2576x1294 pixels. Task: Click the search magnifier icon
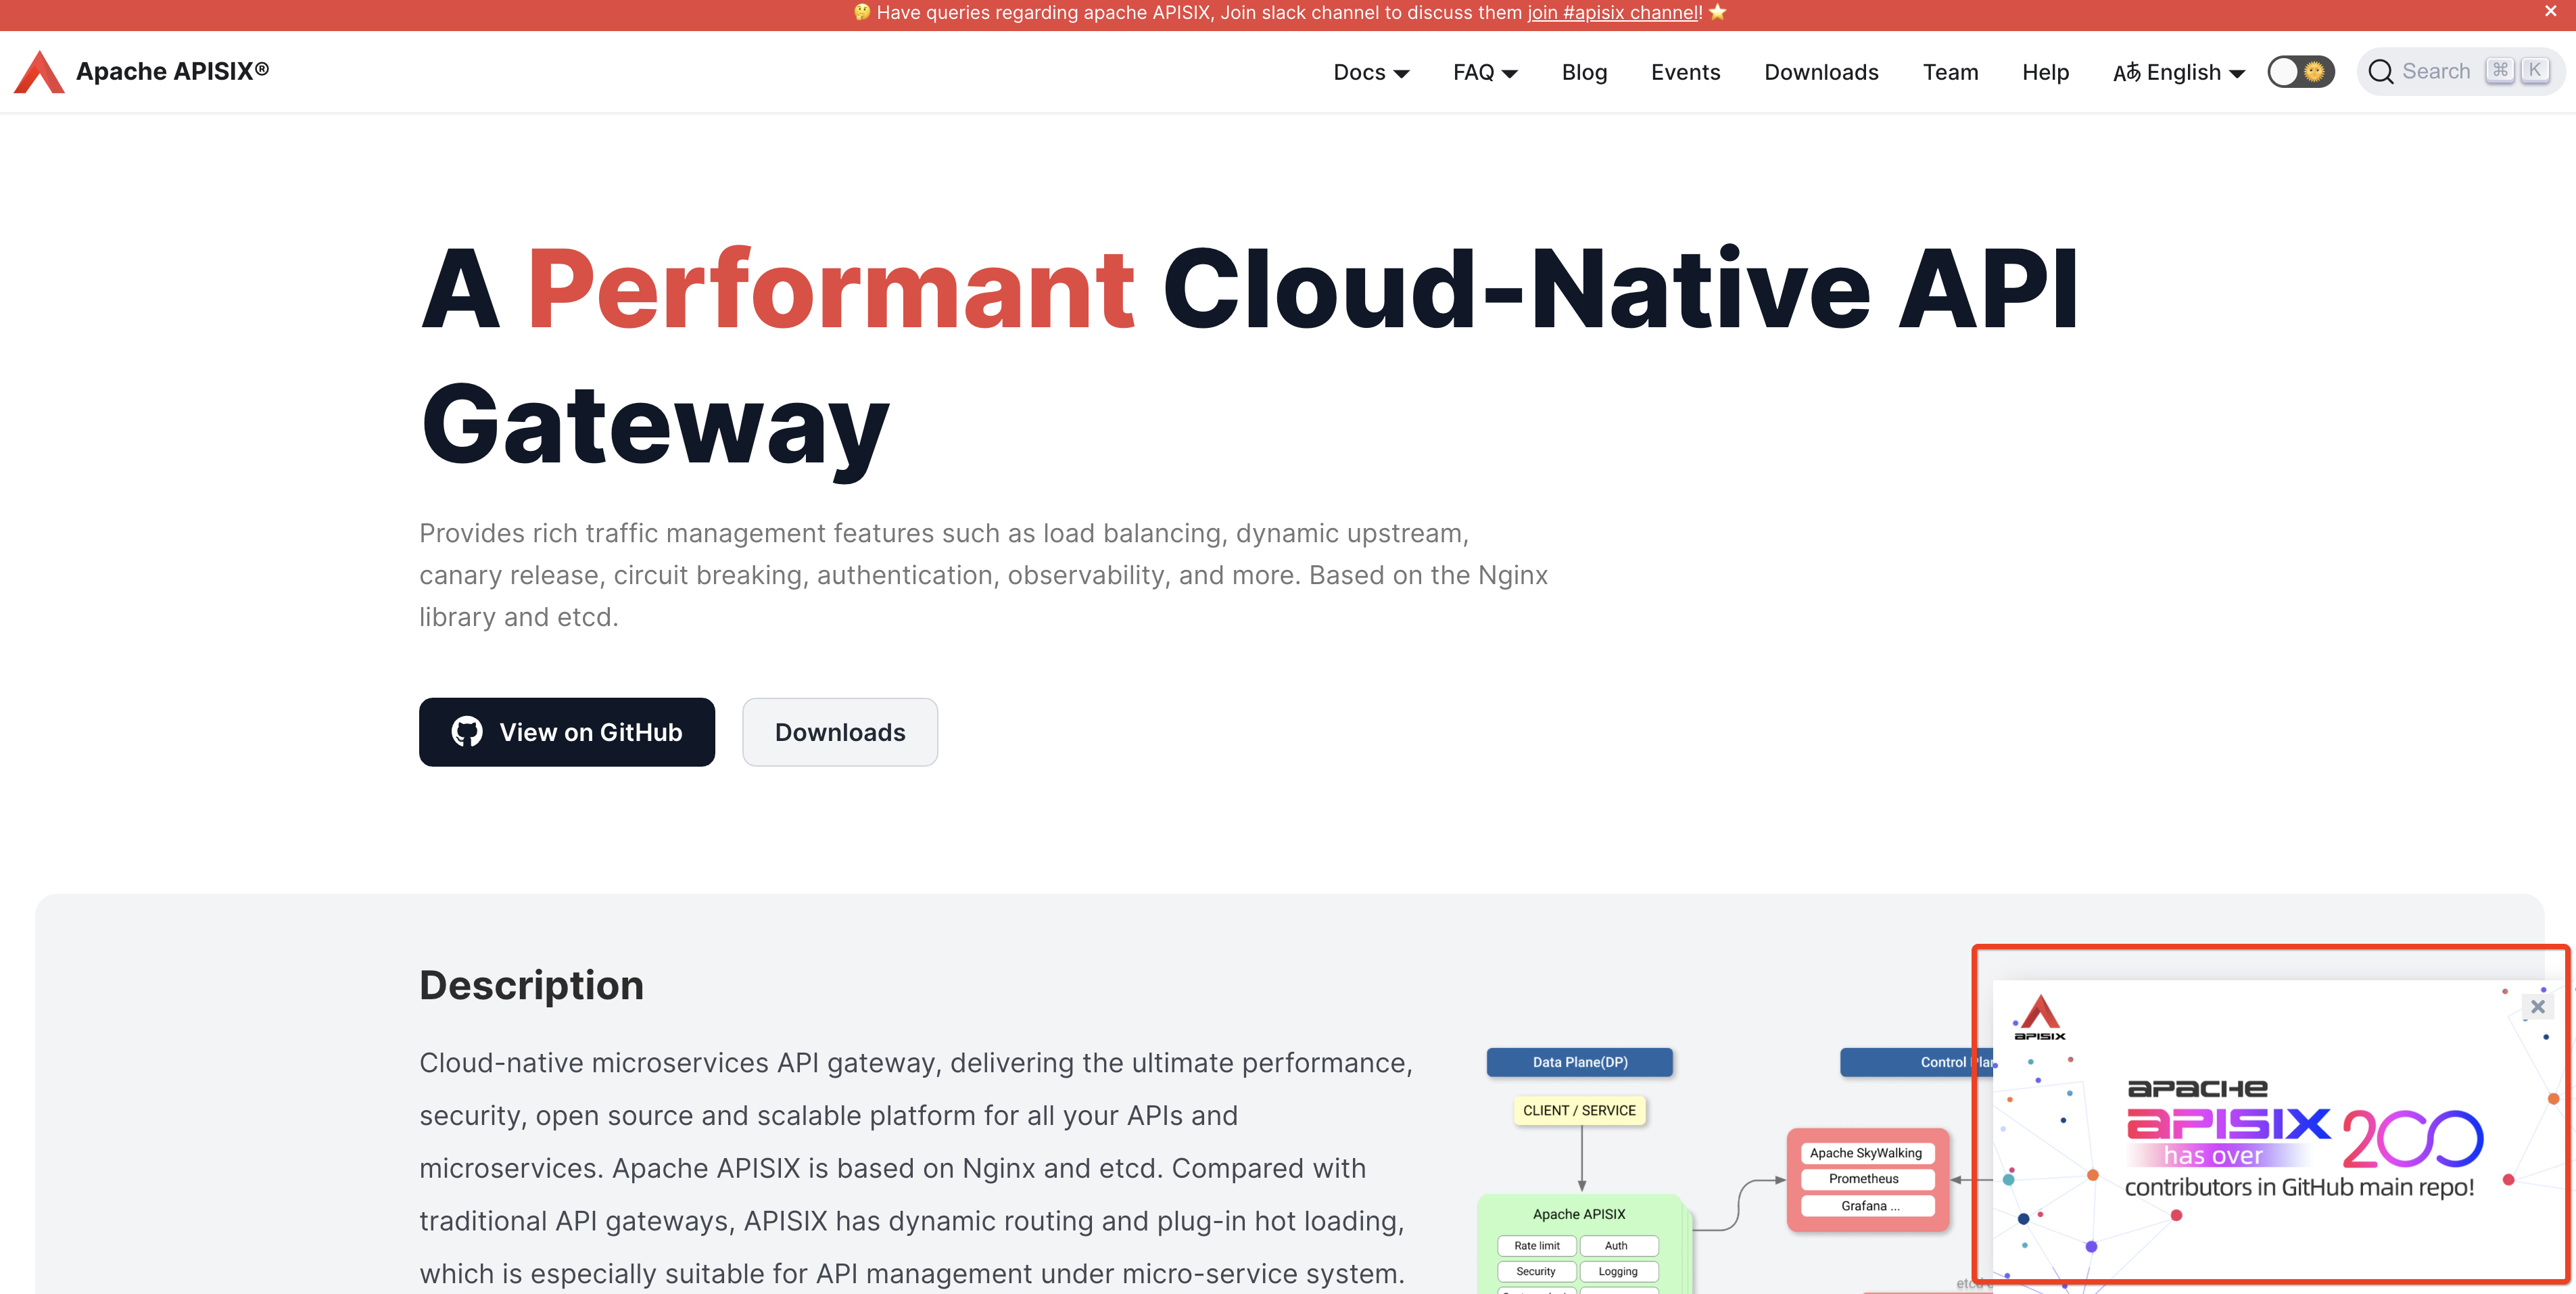click(2381, 72)
